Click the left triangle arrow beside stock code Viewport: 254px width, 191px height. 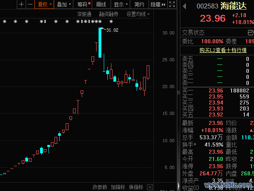(x=184, y=6)
